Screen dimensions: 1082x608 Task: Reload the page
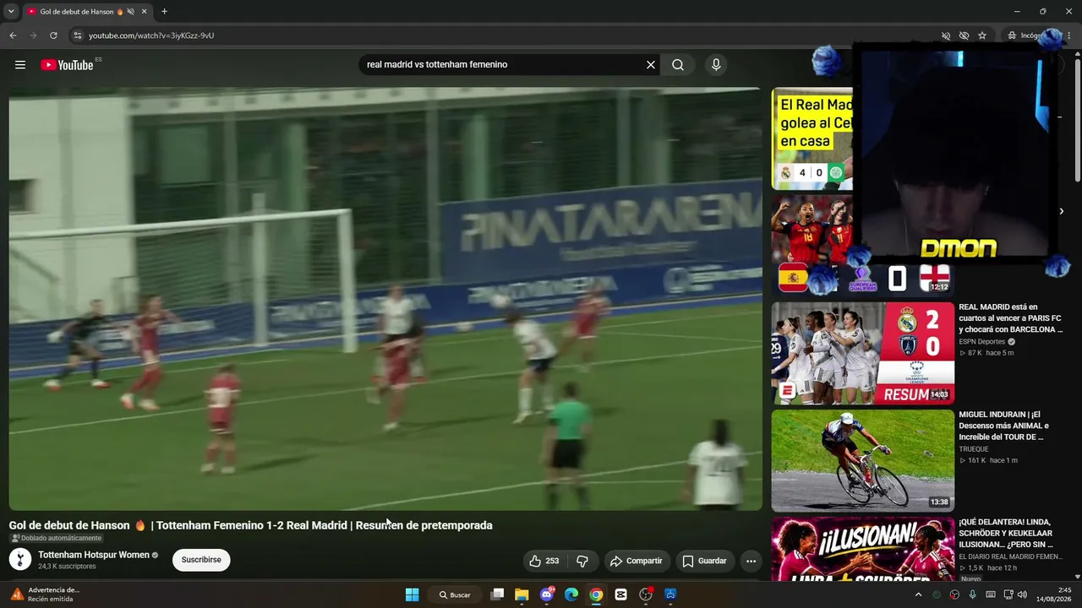pyautogui.click(x=53, y=35)
